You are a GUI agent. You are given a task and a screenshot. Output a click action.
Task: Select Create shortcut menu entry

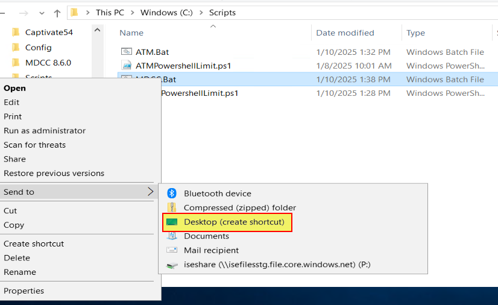pos(34,244)
